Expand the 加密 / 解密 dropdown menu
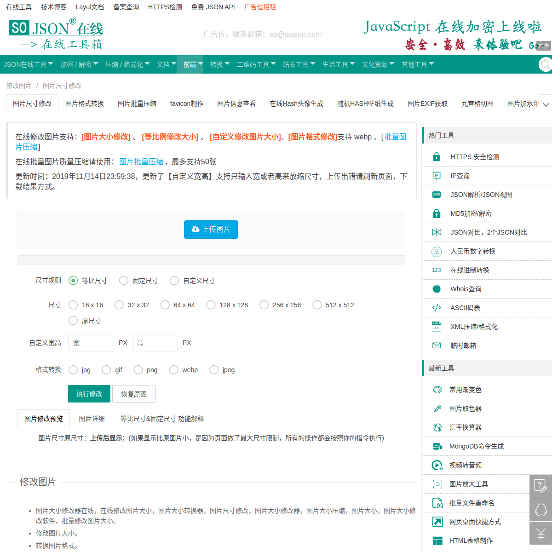Viewport: 552px width, 552px height. (79, 64)
